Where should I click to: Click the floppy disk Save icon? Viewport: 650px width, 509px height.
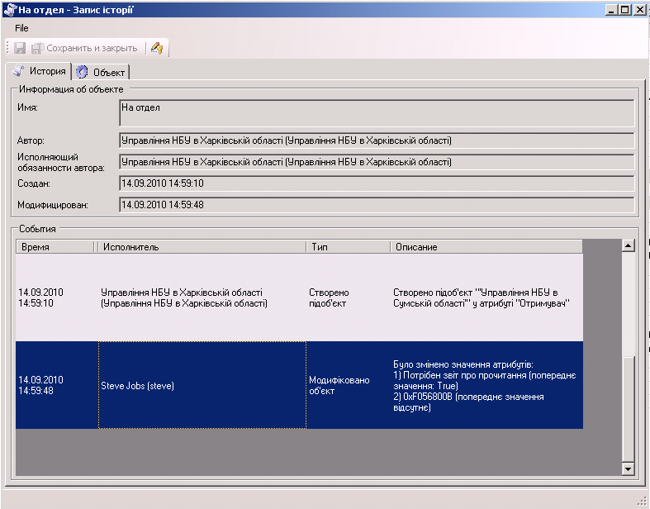(x=20, y=48)
